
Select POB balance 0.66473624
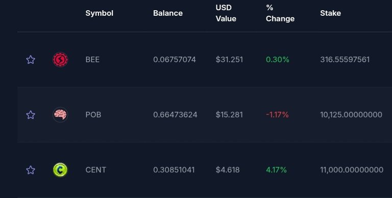pyautogui.click(x=175, y=115)
